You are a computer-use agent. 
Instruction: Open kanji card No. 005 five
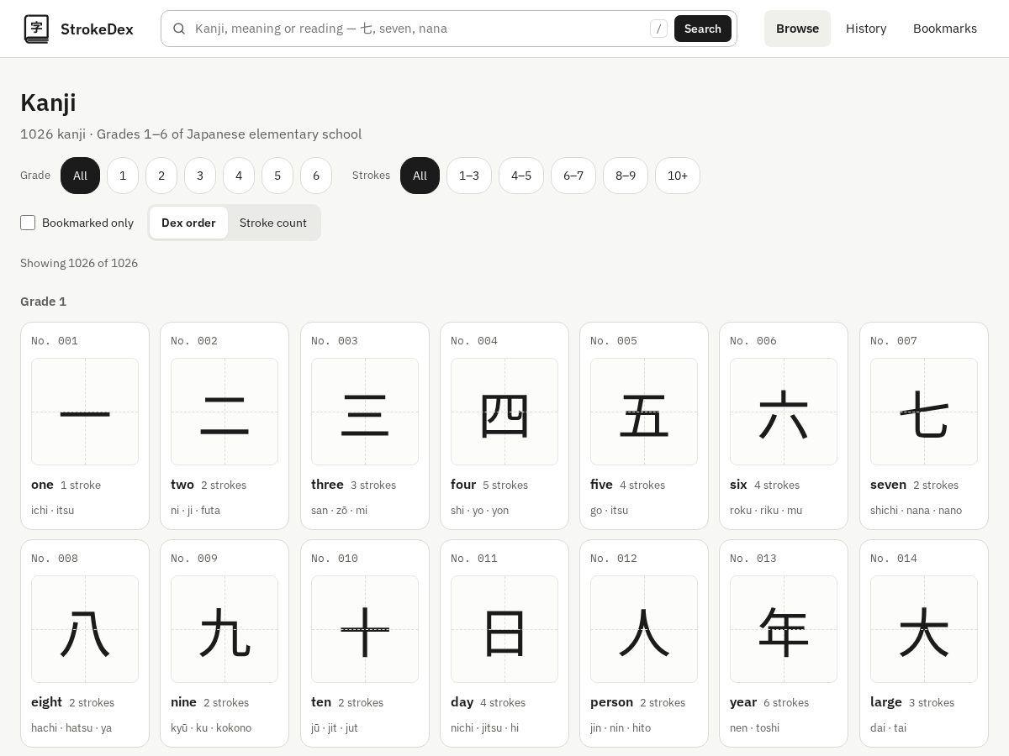tap(644, 426)
